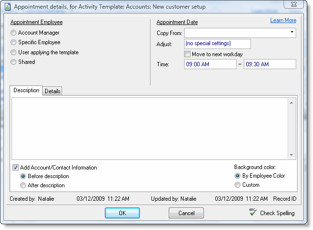Click the Adjust special settings field
313x230 pixels.
pyautogui.click(x=217, y=44)
